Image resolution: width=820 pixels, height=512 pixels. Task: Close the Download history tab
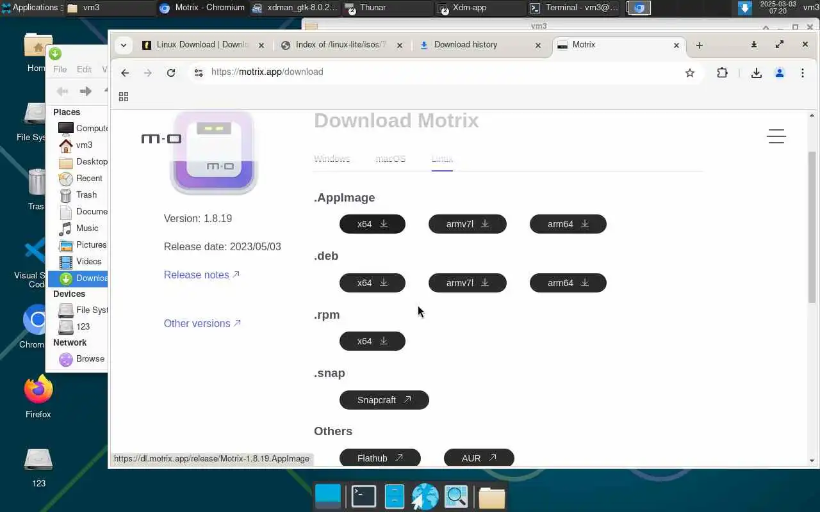(x=538, y=45)
